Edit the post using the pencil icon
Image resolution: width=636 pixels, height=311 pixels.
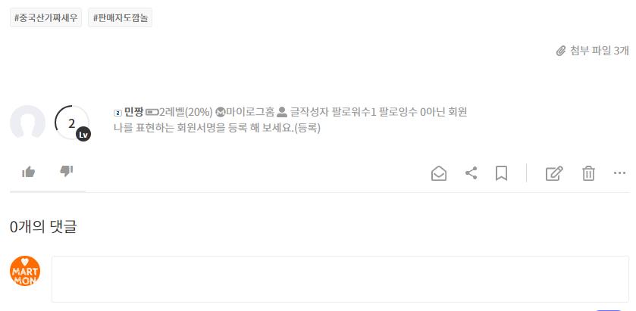pos(554,173)
